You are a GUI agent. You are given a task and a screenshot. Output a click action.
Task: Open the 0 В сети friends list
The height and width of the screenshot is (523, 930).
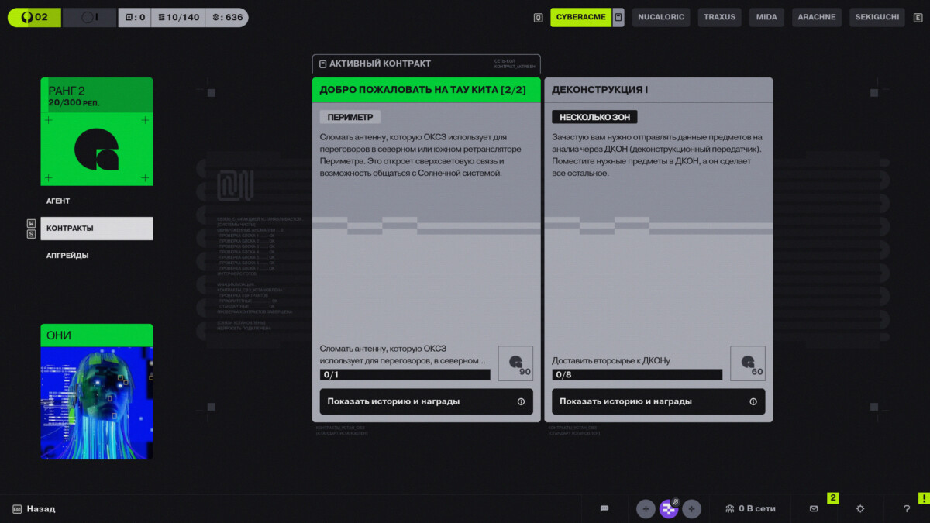pyautogui.click(x=750, y=508)
